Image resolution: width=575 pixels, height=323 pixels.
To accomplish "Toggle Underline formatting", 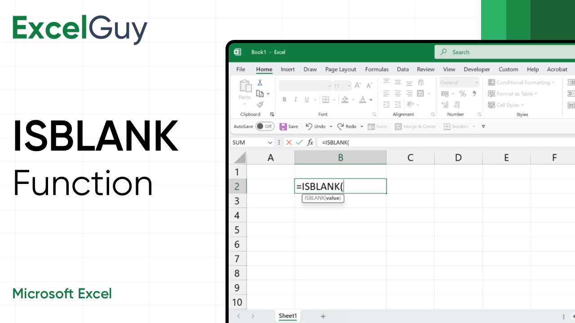I will (307, 100).
